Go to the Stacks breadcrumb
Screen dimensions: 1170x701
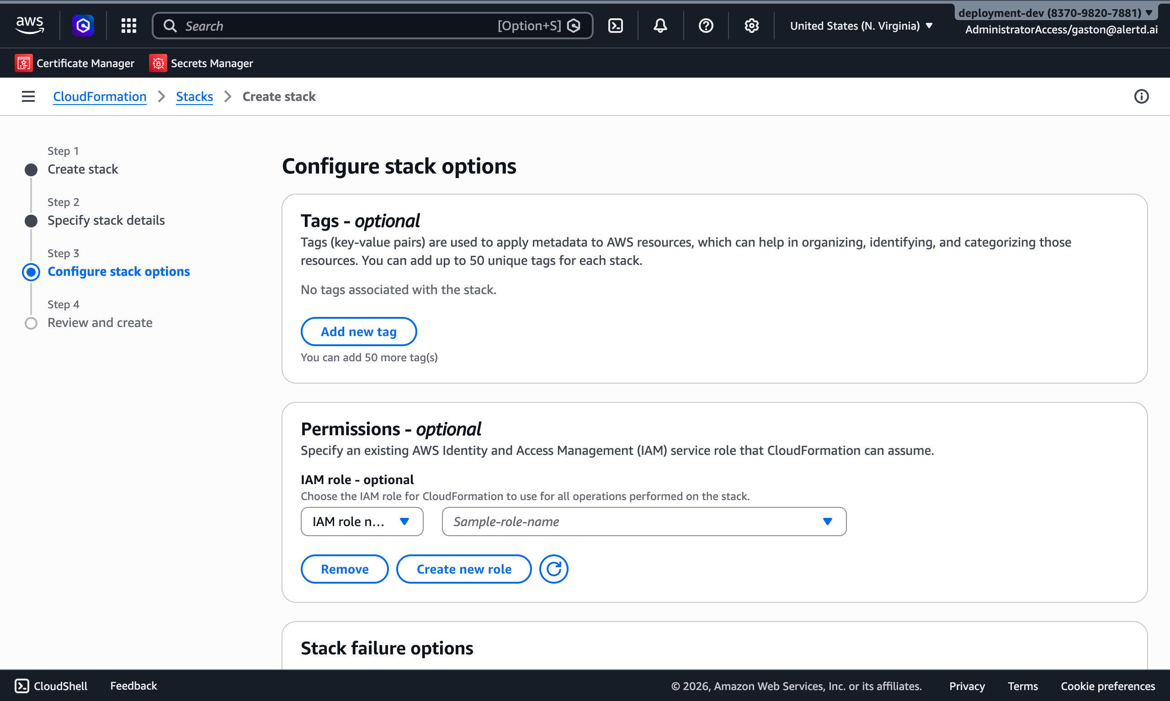point(194,96)
